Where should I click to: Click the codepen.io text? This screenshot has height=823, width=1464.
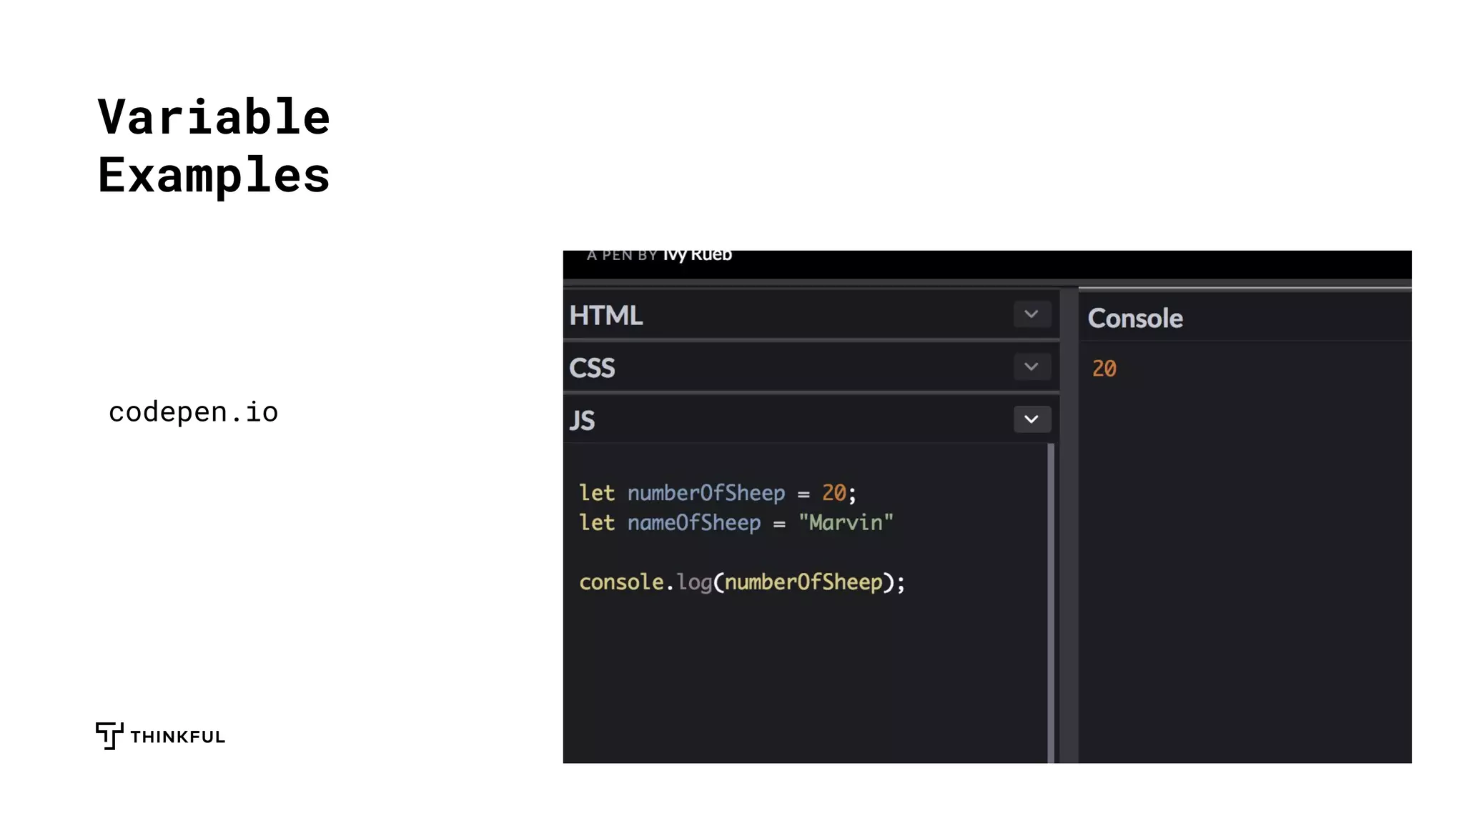click(x=193, y=412)
